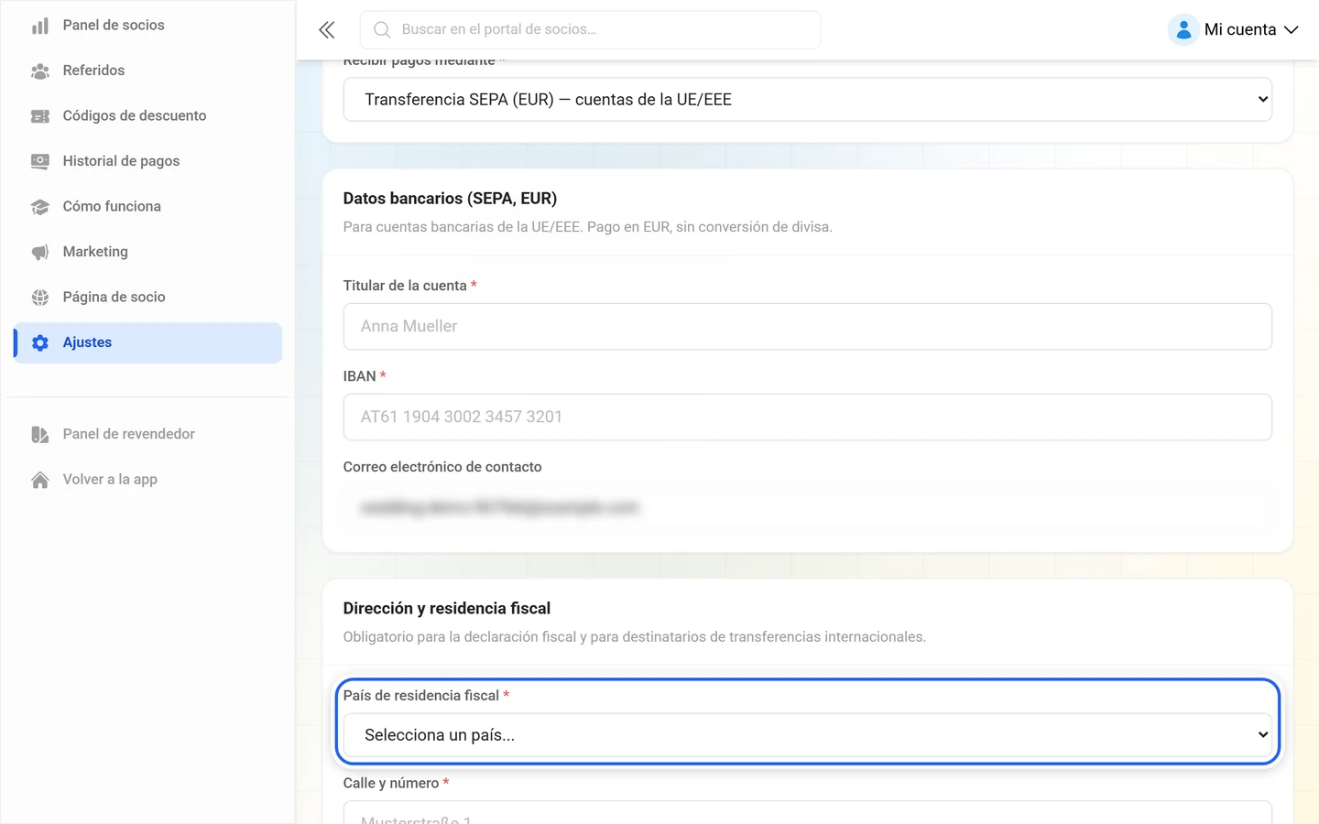The height and width of the screenshot is (824, 1319).
Task: Click the Correo electrónico de contacto field
Action: [x=808, y=507]
